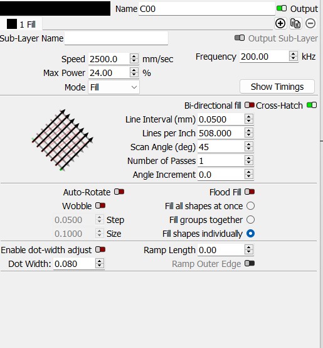This screenshot has width=323, height=348.
Task: Increase Speed using the up stepper arrow
Action: click(134, 57)
